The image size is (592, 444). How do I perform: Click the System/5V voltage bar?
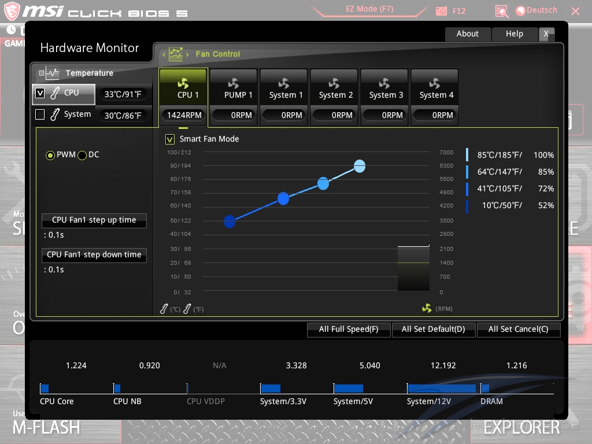(349, 388)
